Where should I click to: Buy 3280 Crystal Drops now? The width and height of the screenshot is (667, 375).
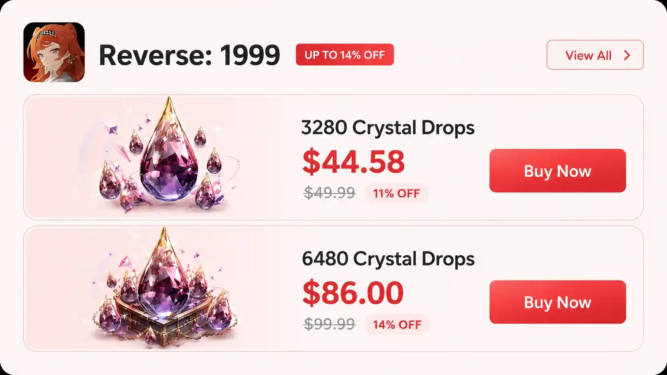[557, 171]
